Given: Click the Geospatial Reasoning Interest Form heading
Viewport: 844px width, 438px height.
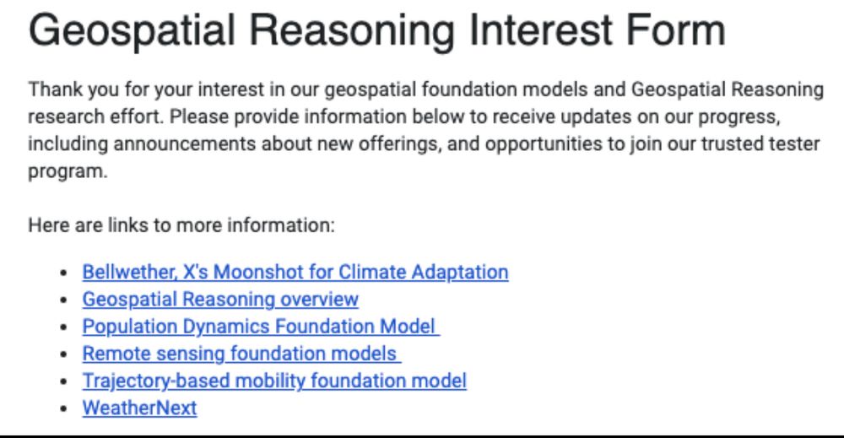Looking at the screenshot, I should pos(376,30).
